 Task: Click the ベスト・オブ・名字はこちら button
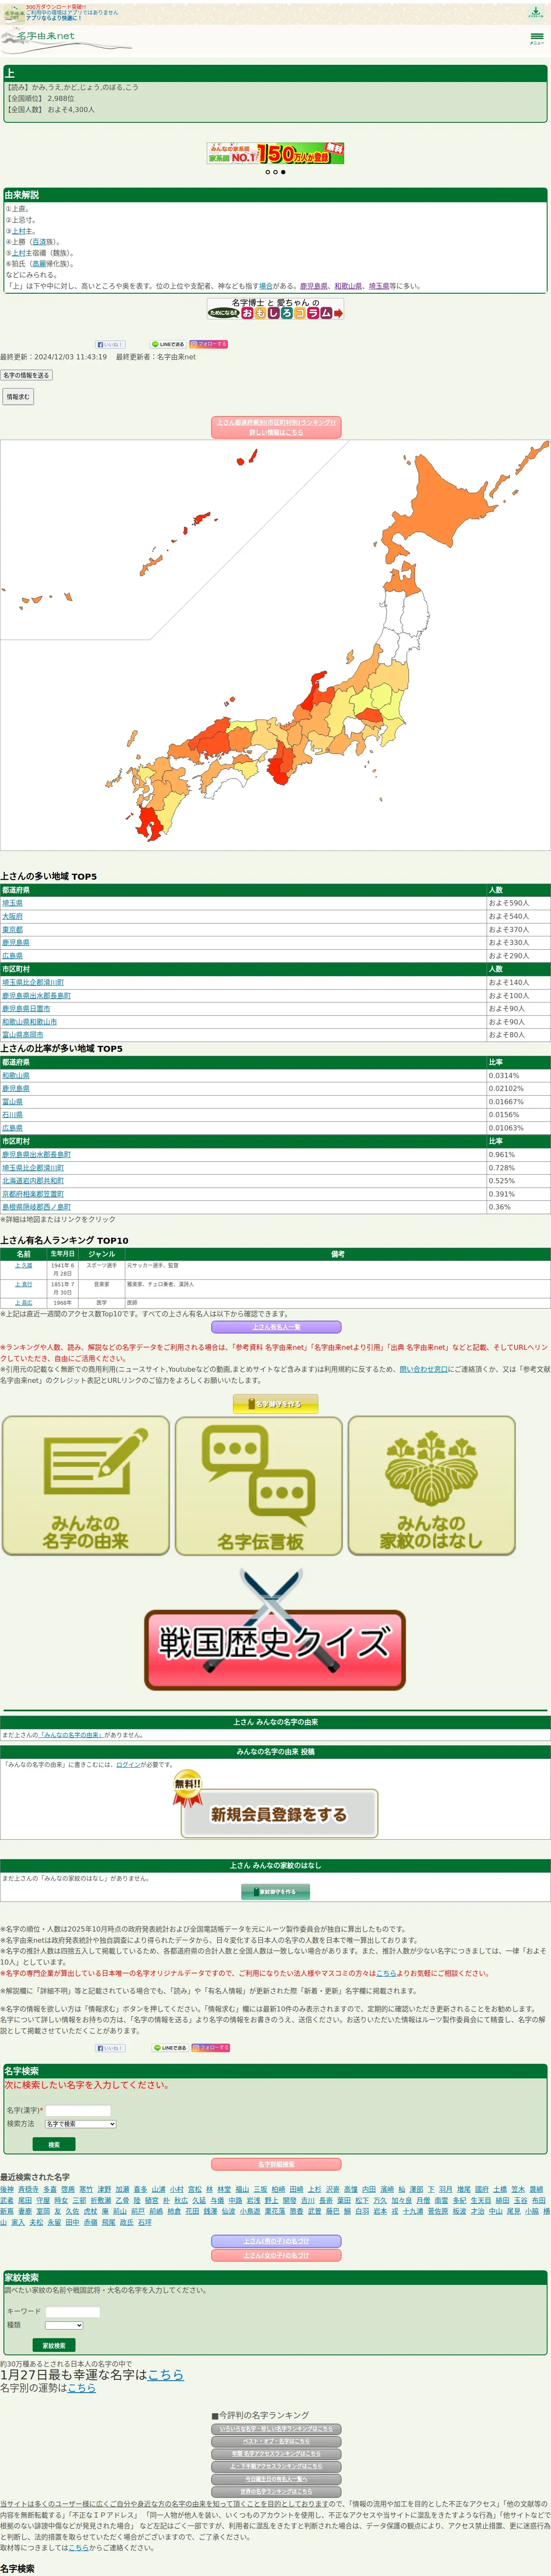(x=276, y=2441)
